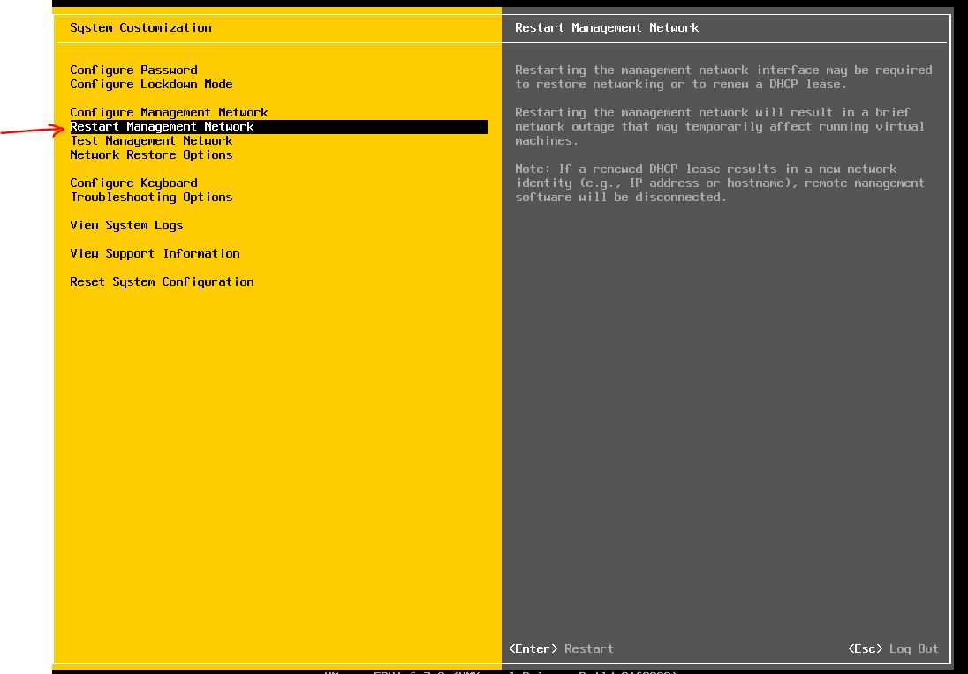Click the text 'Restarting the management network interface may be required'
Viewport: 968px width, 674px height.
coord(723,71)
